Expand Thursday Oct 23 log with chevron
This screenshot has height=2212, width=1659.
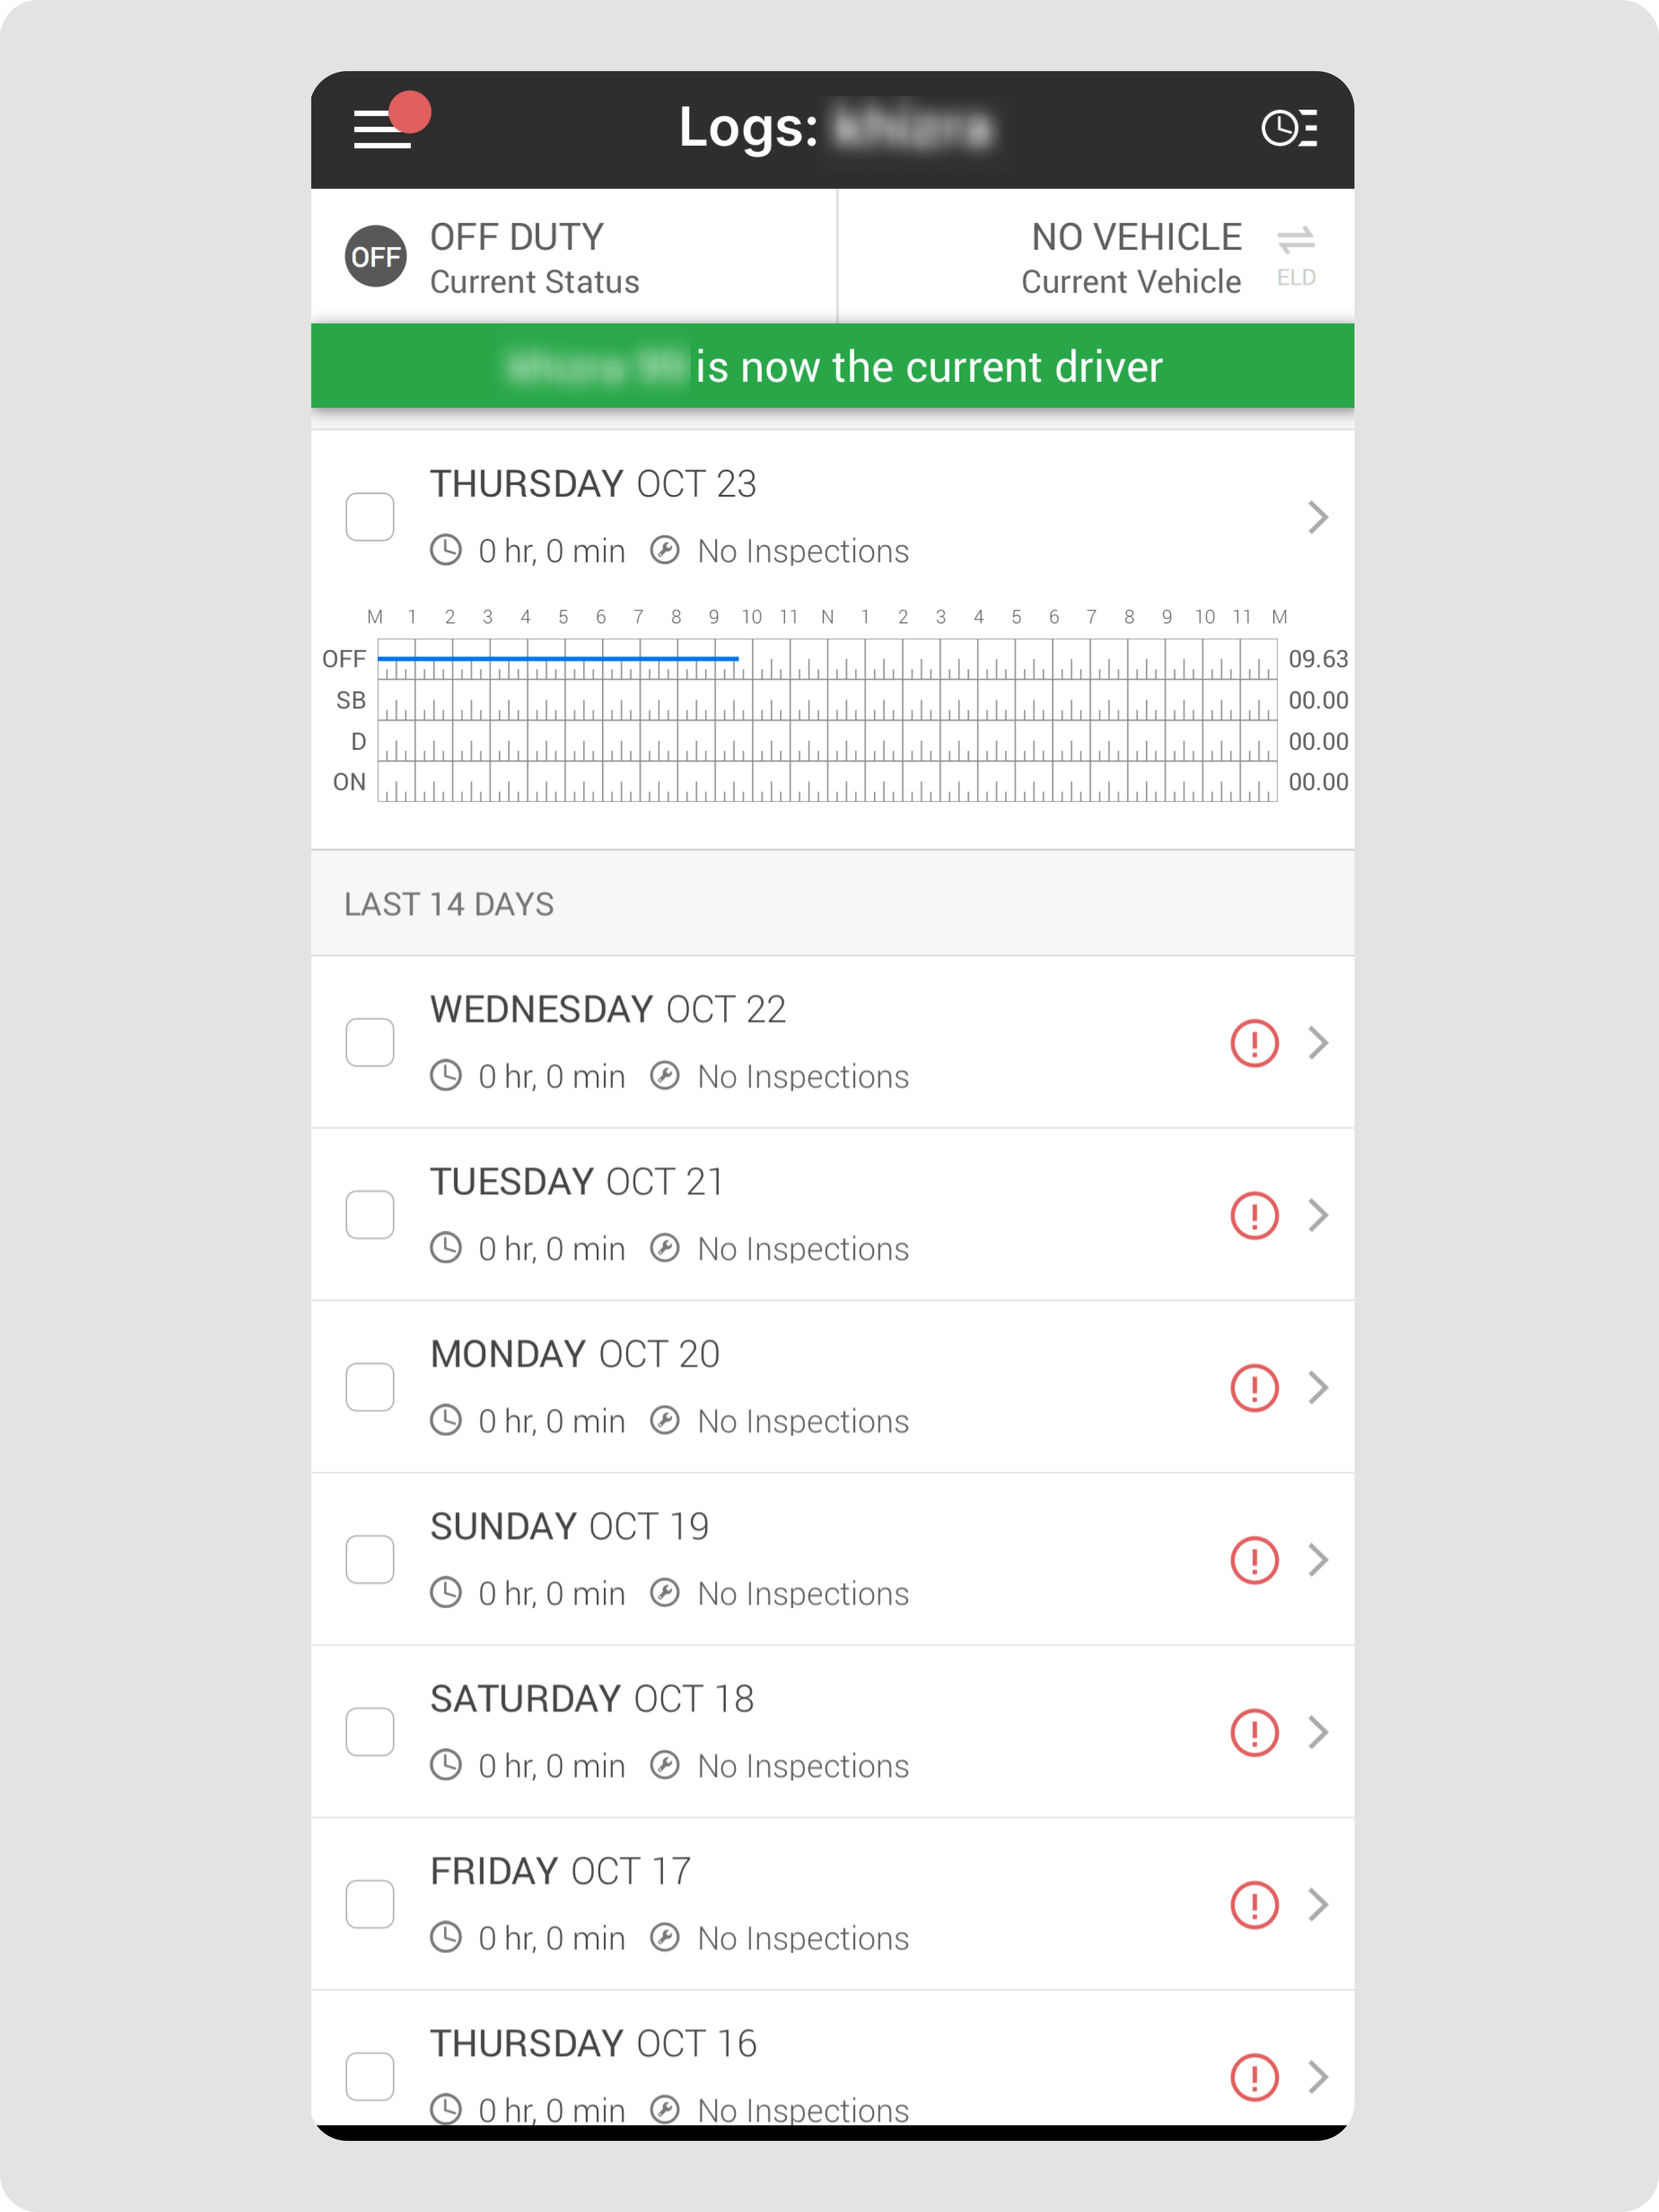[x=1317, y=517]
